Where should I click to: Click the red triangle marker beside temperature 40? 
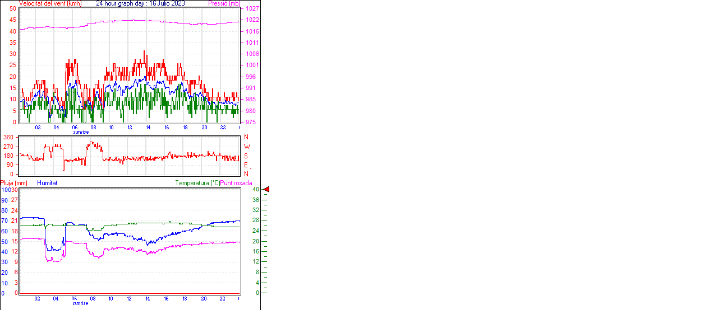point(266,190)
